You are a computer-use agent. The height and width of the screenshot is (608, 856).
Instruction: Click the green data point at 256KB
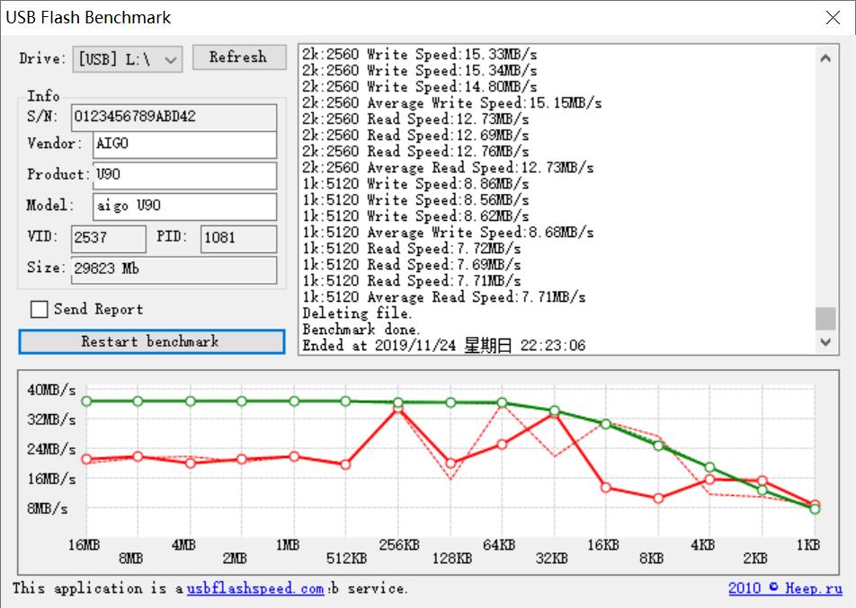pyautogui.click(x=398, y=402)
